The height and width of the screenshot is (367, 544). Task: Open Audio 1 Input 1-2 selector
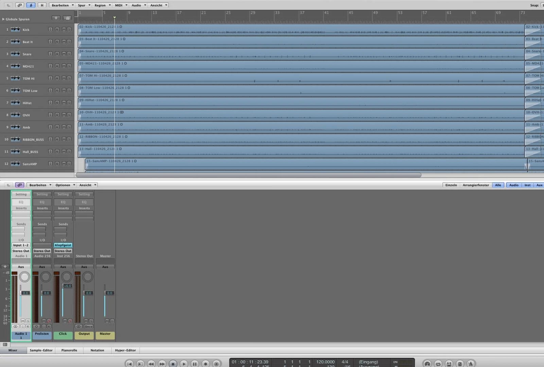coord(21,245)
